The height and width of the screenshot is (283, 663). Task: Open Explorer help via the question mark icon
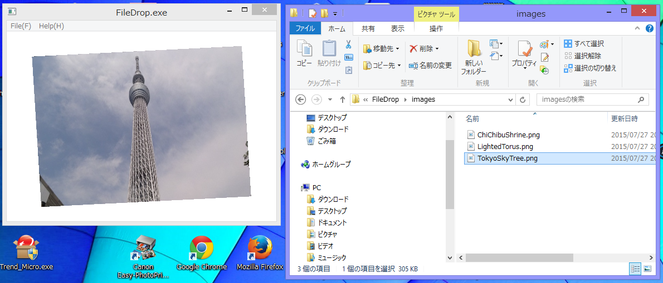pos(650,28)
